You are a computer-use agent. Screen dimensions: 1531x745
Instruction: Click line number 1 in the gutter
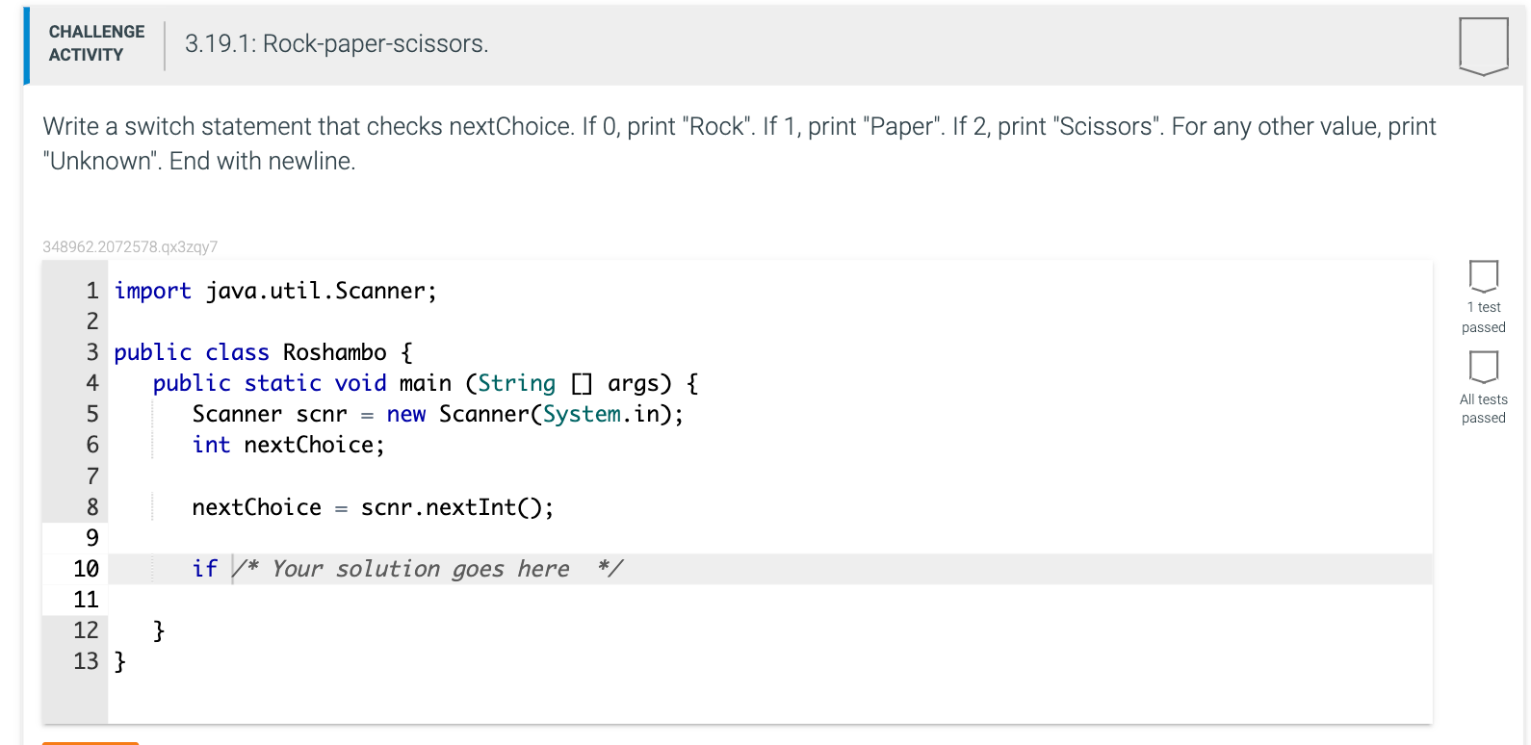point(92,291)
